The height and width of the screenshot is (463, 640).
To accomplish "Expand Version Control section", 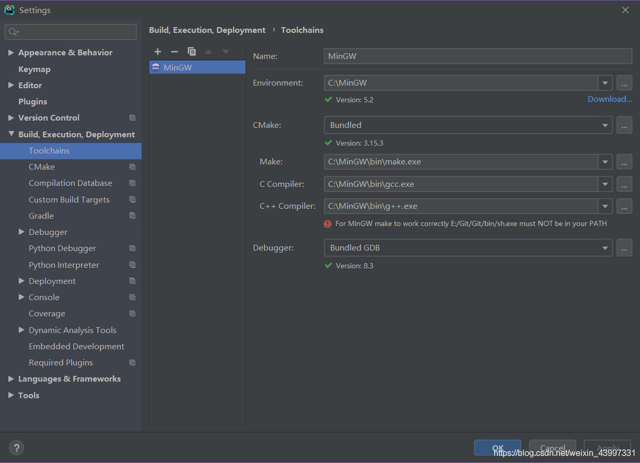I will point(11,118).
